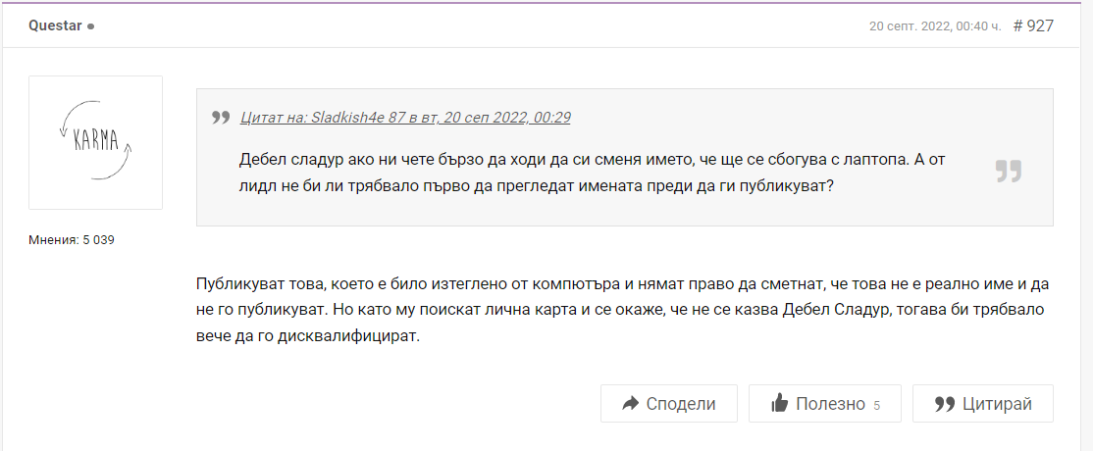Click the status dot next to Questar
This screenshot has width=1093, height=451.
(91, 26)
